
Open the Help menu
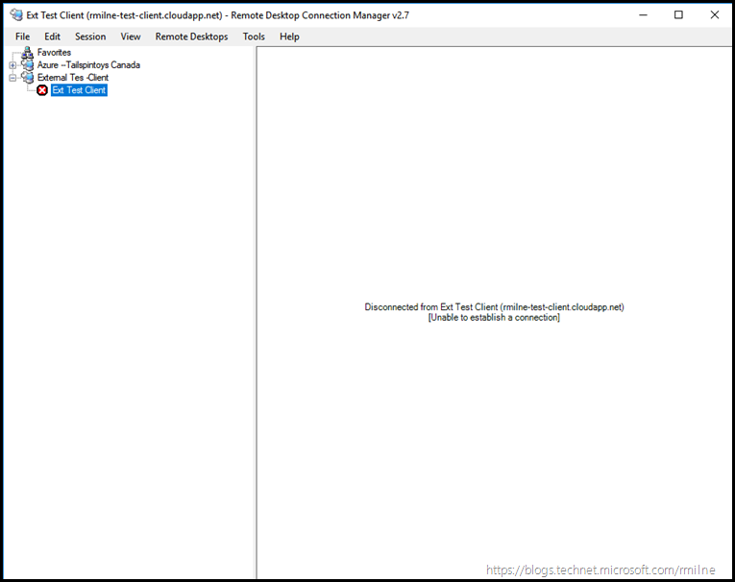point(289,36)
